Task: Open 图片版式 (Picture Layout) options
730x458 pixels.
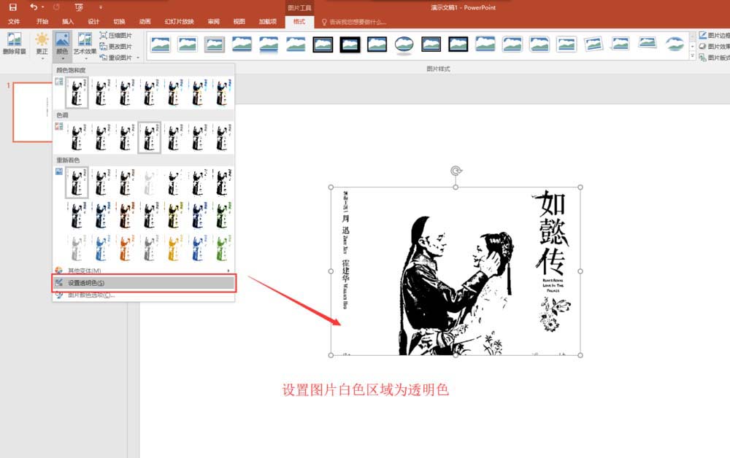Action: 715,58
